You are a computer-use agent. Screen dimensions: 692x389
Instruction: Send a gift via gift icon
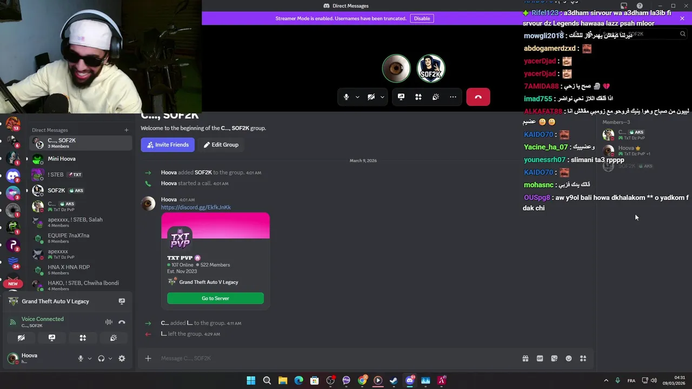click(525, 358)
